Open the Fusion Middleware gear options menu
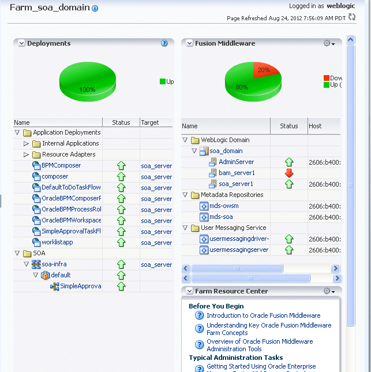The width and height of the screenshot is (371, 372). (x=329, y=43)
